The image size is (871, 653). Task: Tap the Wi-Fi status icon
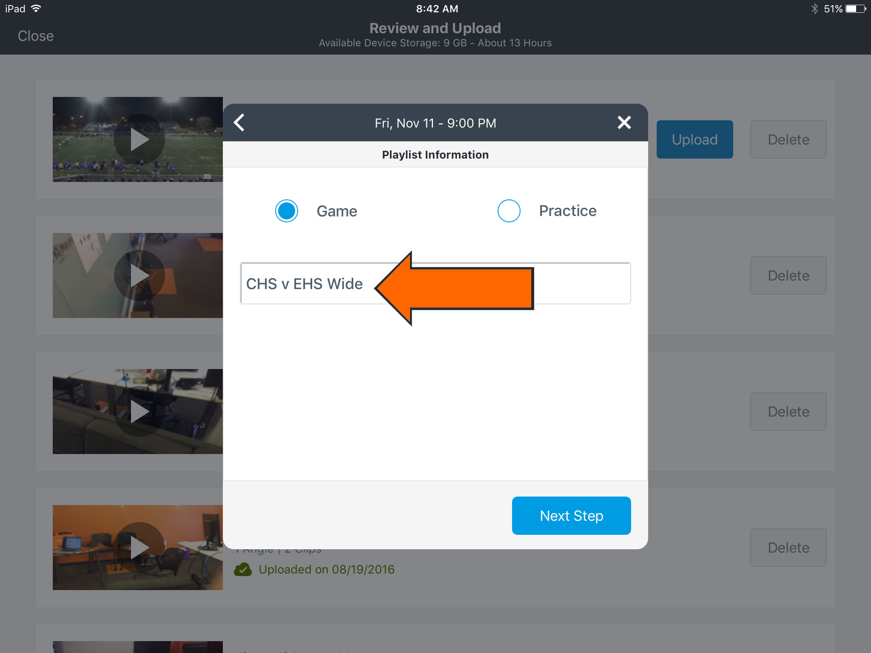click(37, 8)
